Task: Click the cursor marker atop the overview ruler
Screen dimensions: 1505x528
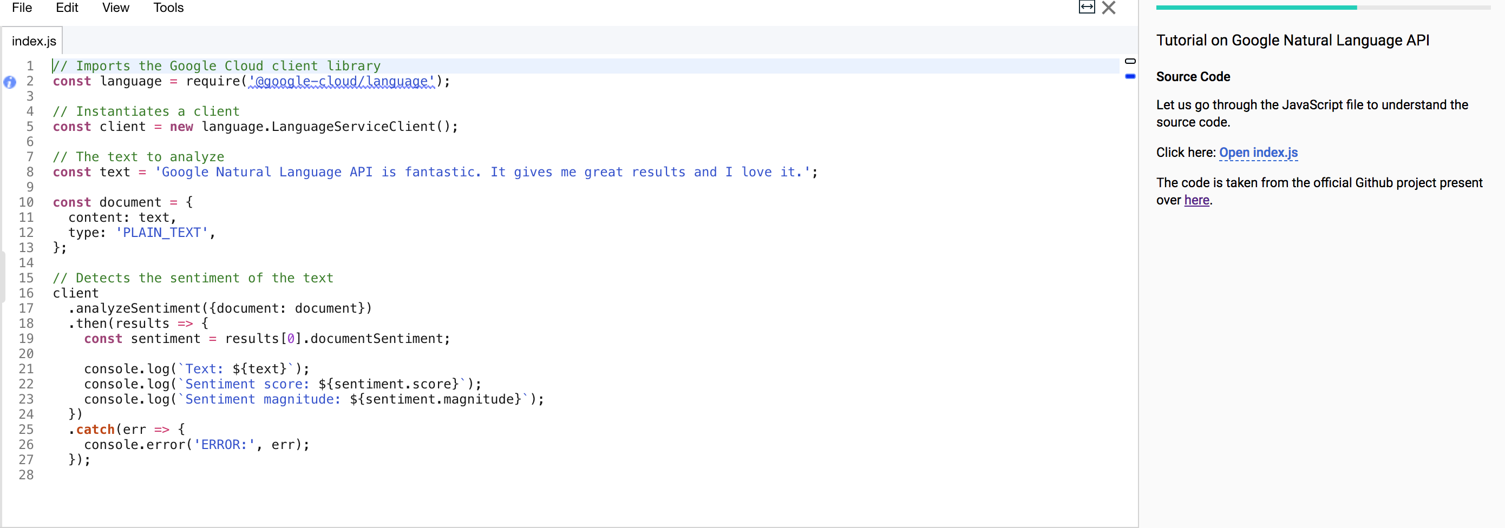Action: [x=1130, y=61]
